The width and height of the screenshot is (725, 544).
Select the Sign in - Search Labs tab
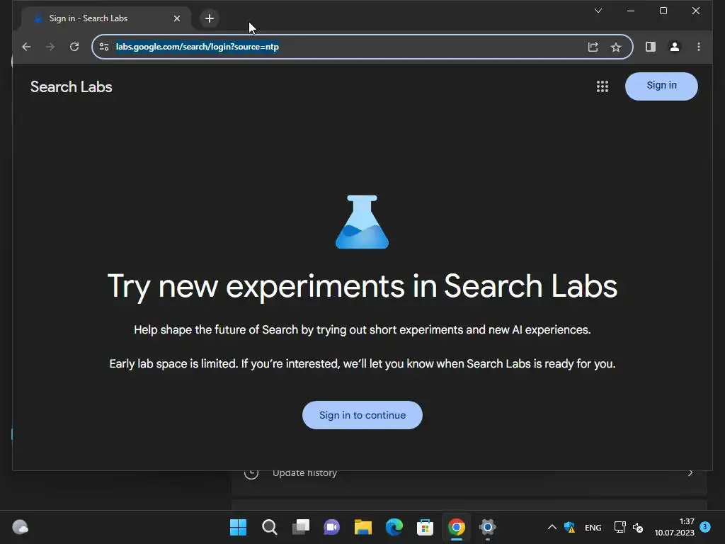tap(105, 18)
